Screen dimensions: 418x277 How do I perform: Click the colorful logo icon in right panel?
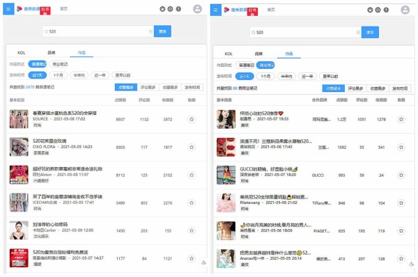(x=226, y=10)
